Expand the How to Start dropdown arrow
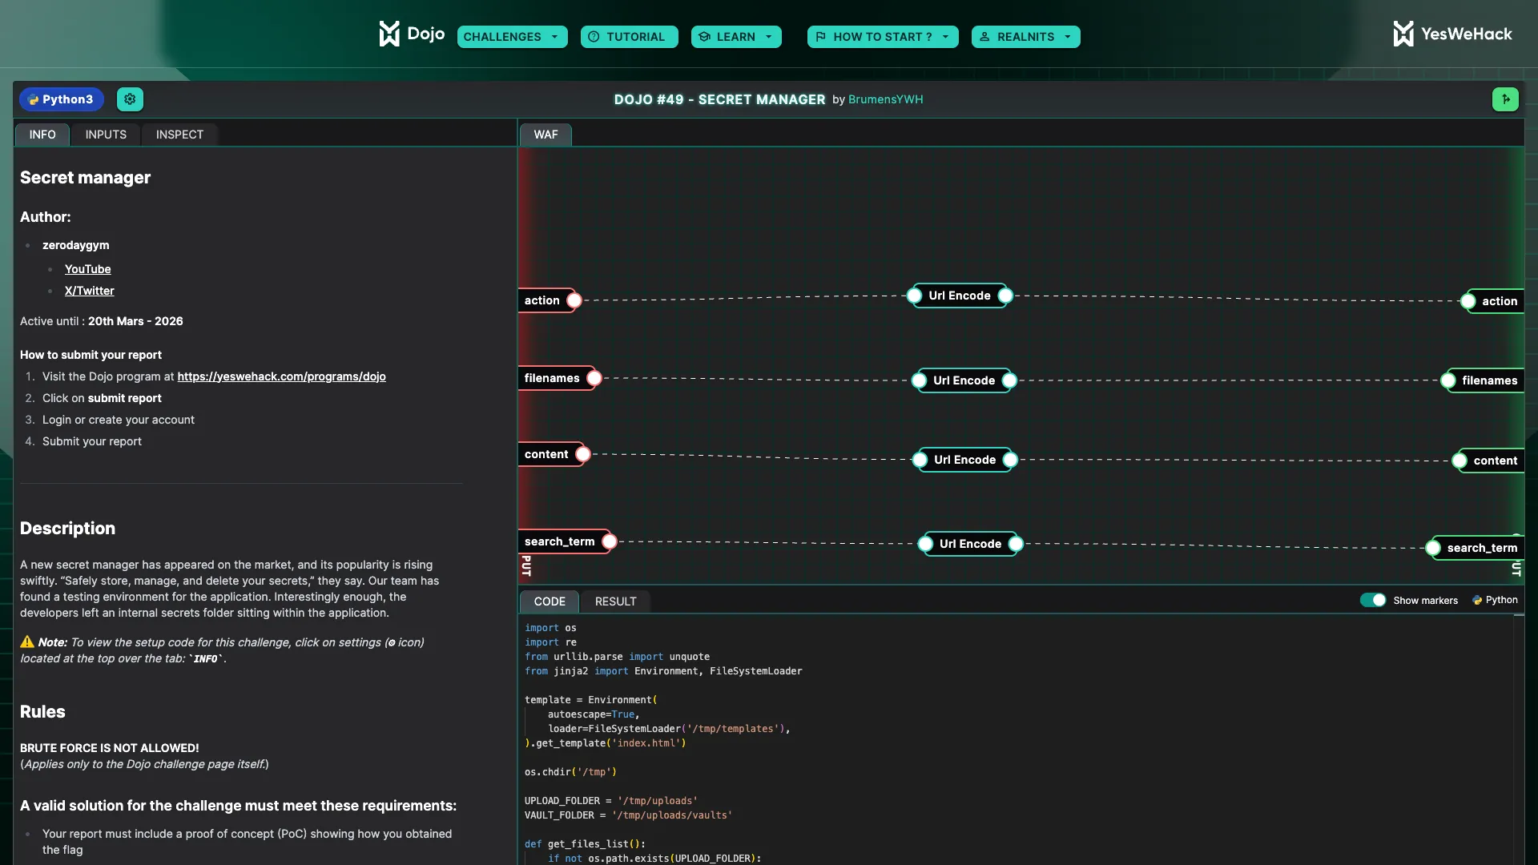 [945, 37]
